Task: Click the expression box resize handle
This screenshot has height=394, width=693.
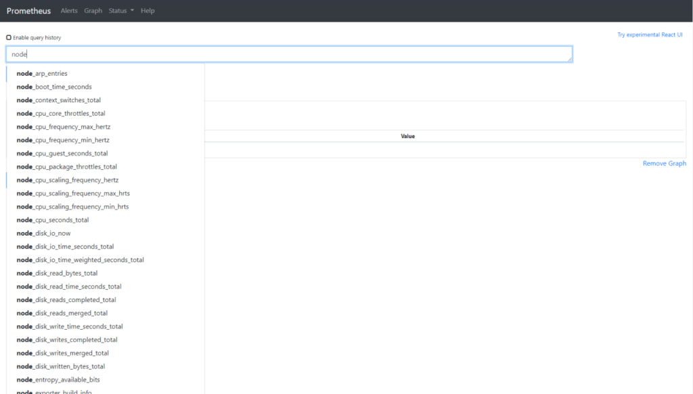Action: (569, 59)
